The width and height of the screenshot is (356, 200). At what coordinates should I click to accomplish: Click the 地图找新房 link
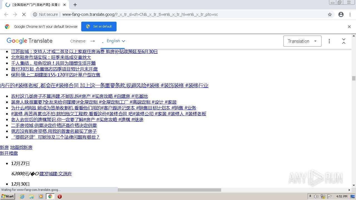[21, 147]
